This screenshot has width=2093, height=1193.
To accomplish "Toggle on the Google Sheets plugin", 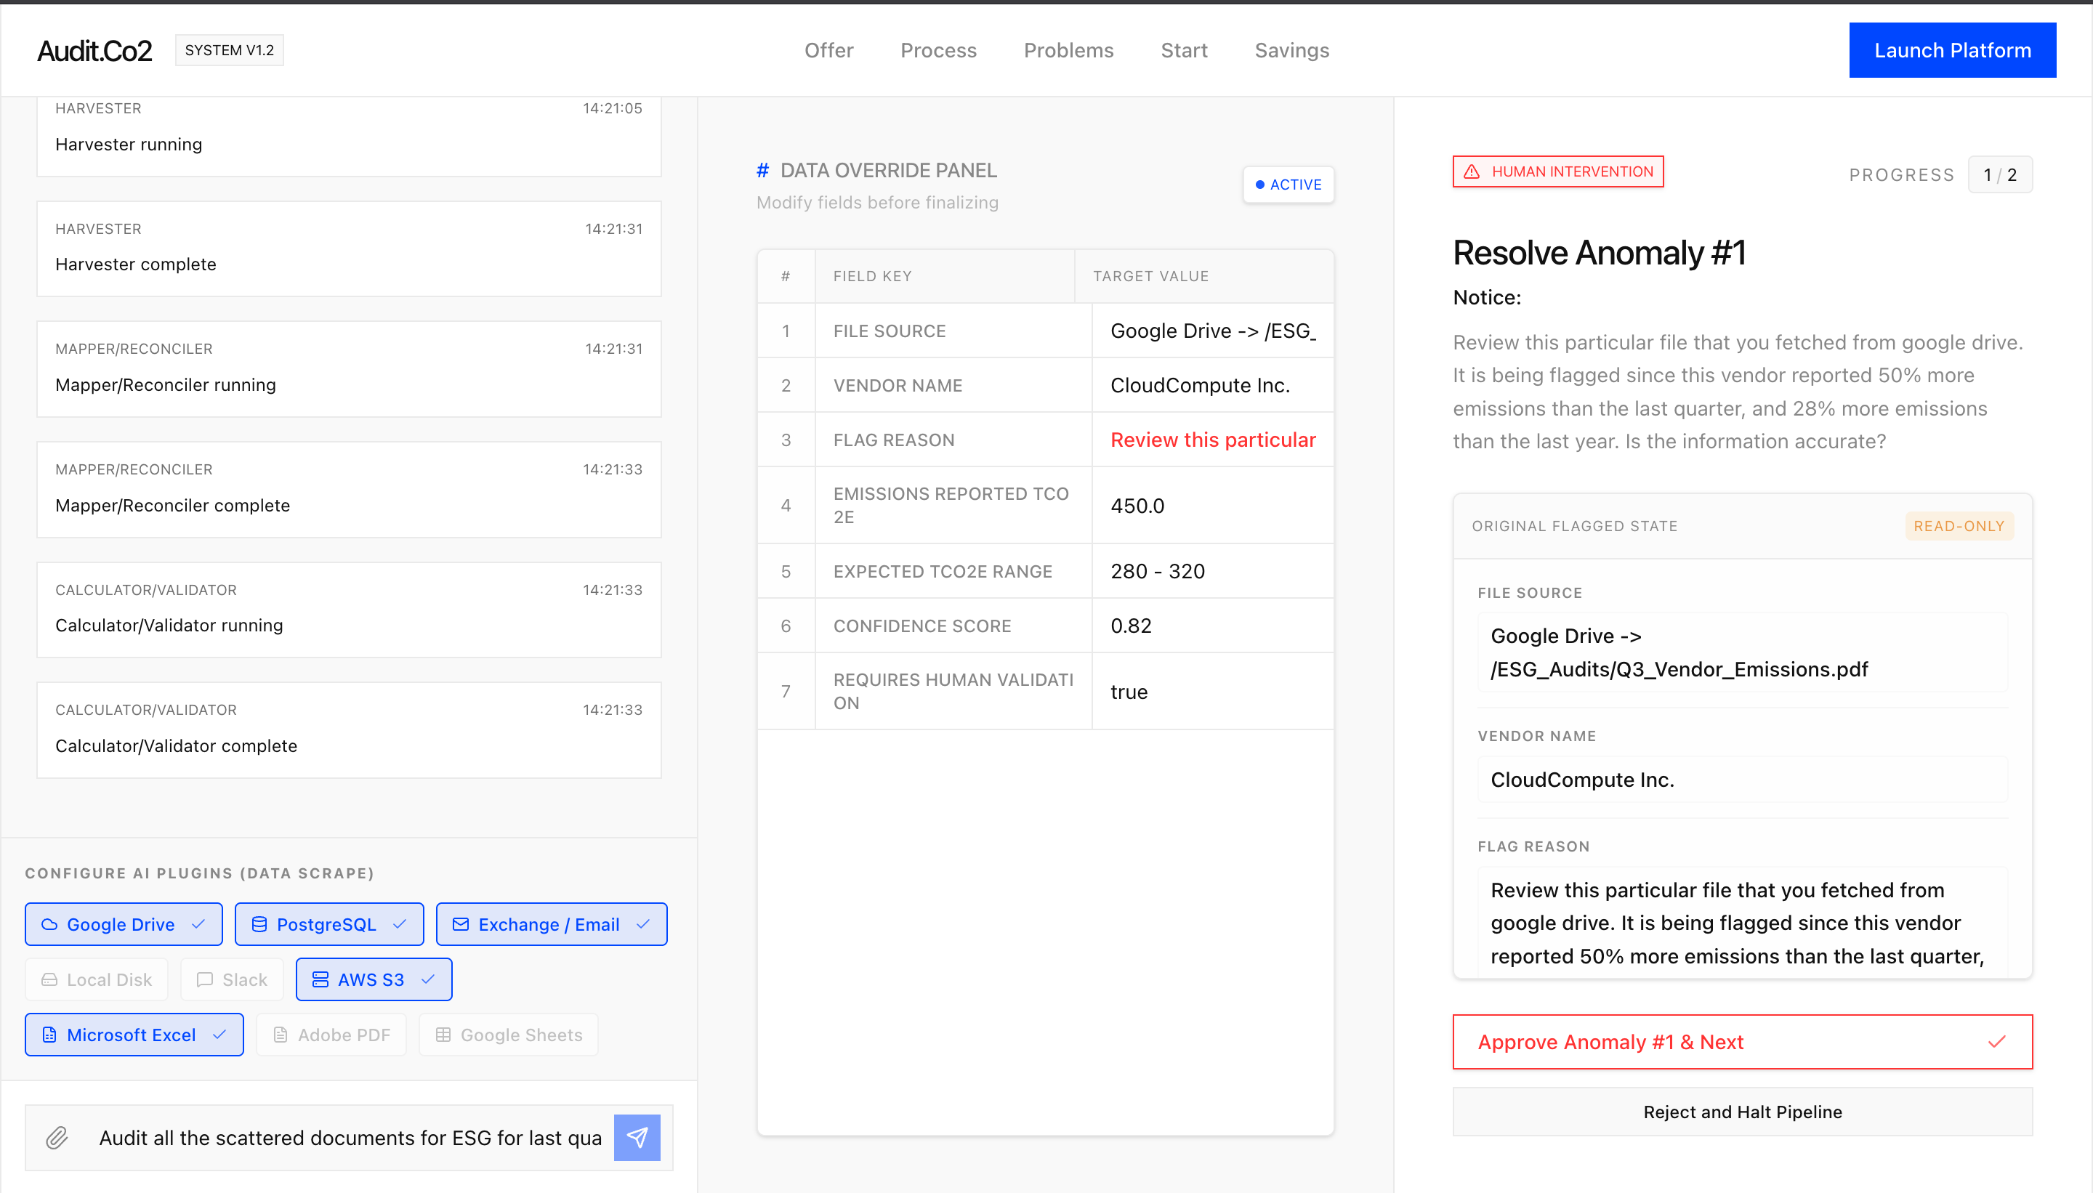I will [x=508, y=1035].
